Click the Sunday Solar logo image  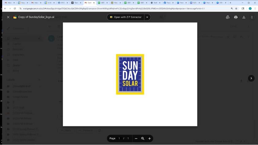click(130, 74)
